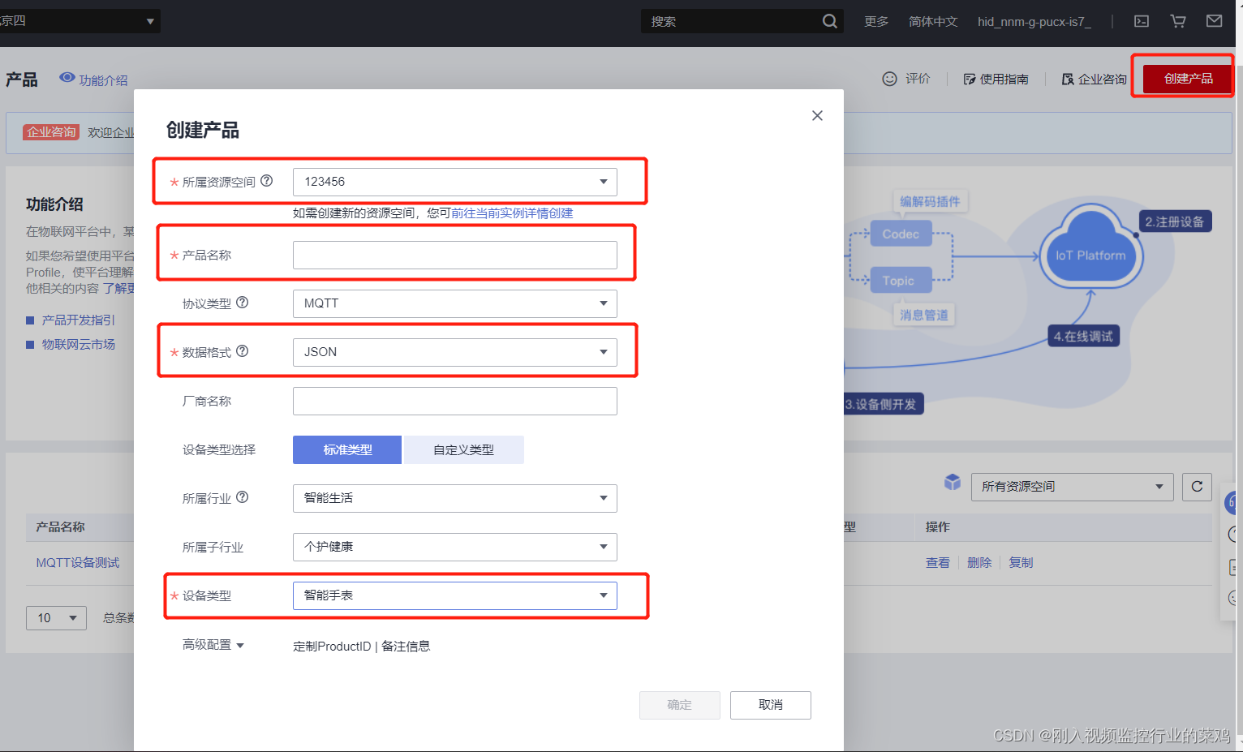The image size is (1243, 752).
Task: Click the help icon next to 所属行业
Action: [x=242, y=497]
